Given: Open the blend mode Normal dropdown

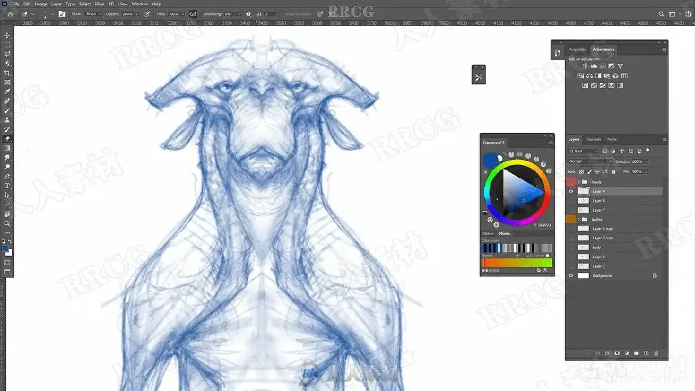Looking at the screenshot, I should (x=590, y=161).
